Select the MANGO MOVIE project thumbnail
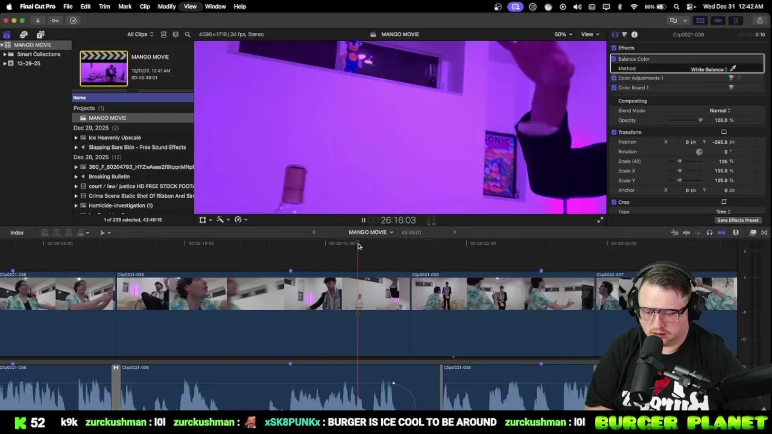 (104, 68)
